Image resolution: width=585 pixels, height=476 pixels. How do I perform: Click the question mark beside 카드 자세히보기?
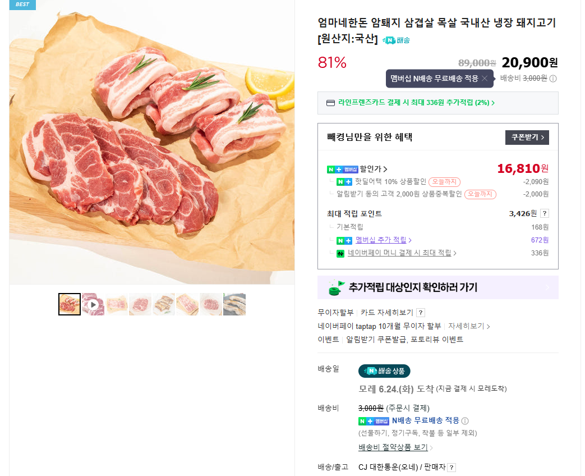[x=421, y=313]
